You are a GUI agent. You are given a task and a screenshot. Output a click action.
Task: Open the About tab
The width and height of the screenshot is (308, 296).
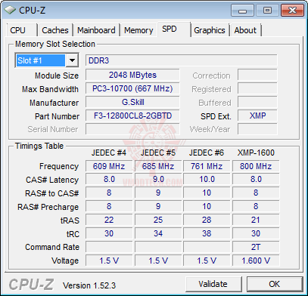click(245, 30)
